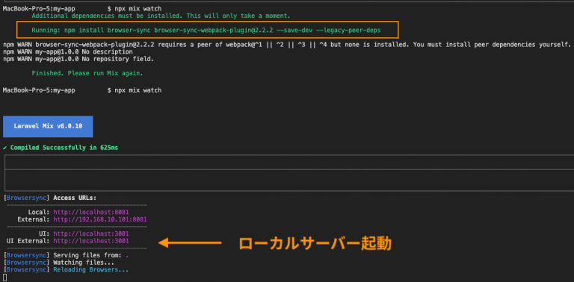The width and height of the screenshot is (574, 282).
Task: Click the 'Watching files...' line
Action: [58, 263]
